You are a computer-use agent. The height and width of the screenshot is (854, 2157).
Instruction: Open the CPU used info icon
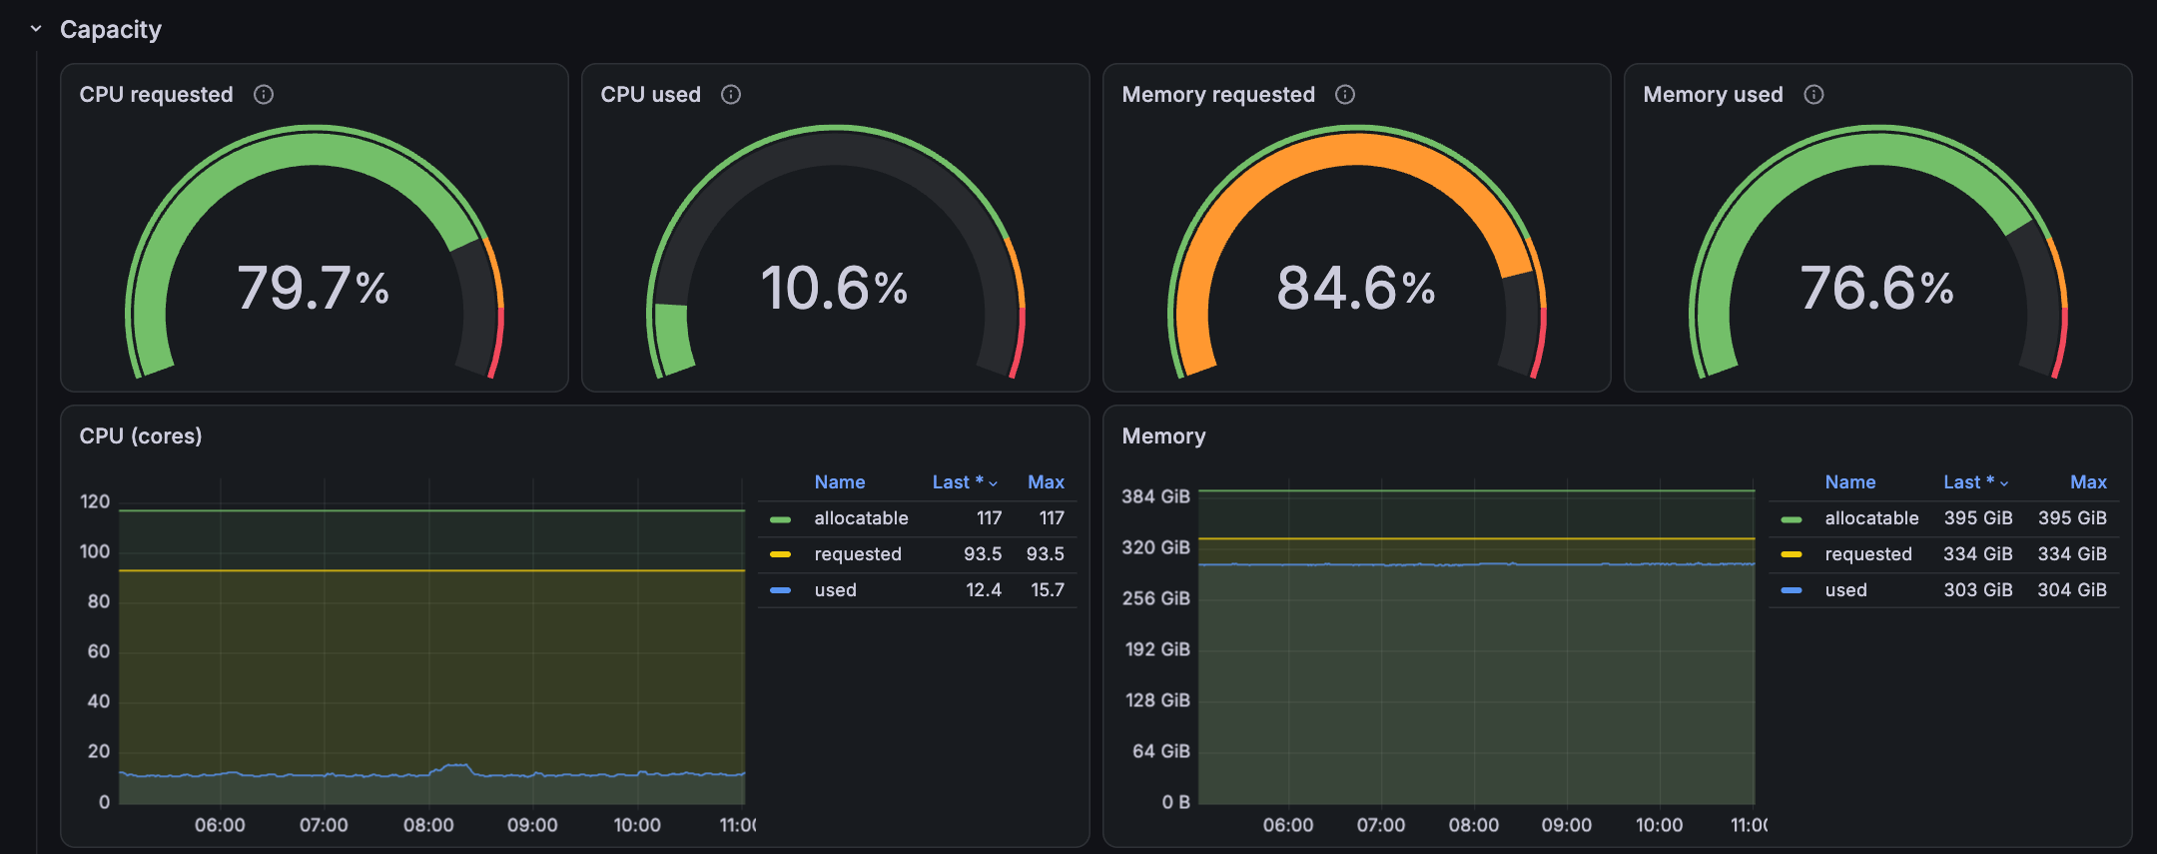point(731,95)
